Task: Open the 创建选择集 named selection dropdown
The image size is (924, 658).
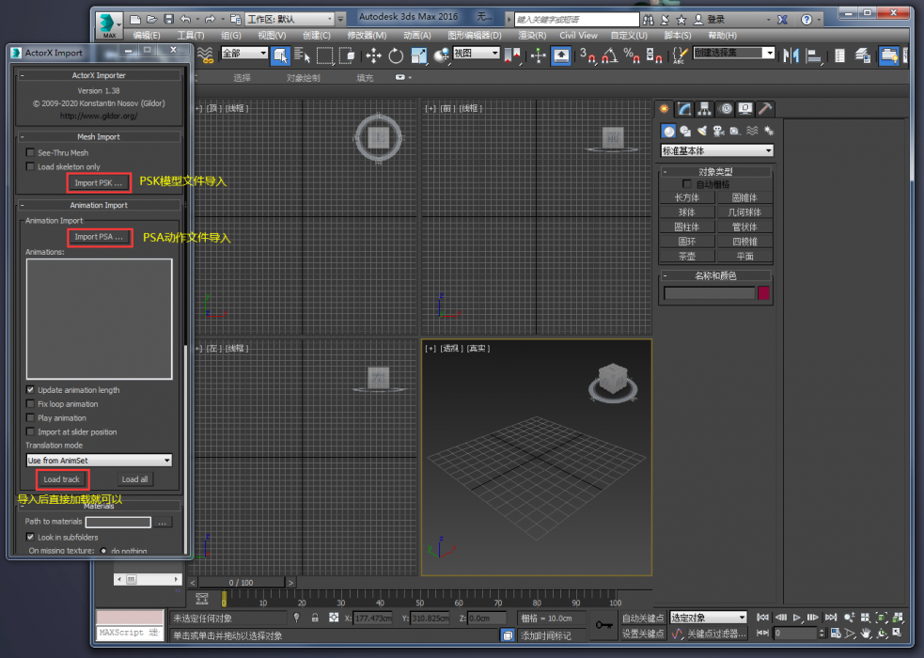Action: click(x=734, y=53)
